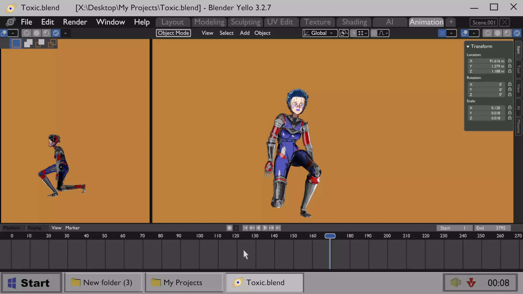Screen dimensions: 523x294
Task: Choose the extend-selection mode icon
Action: click(28, 43)
